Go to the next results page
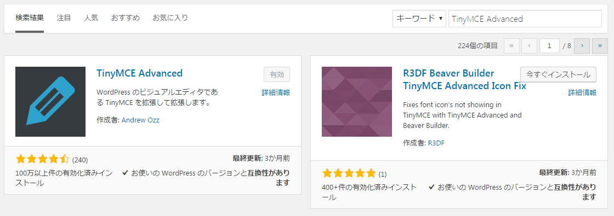 pyautogui.click(x=582, y=46)
